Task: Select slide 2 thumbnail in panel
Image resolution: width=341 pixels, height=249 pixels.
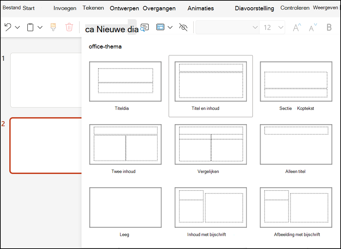Action: click(46, 145)
